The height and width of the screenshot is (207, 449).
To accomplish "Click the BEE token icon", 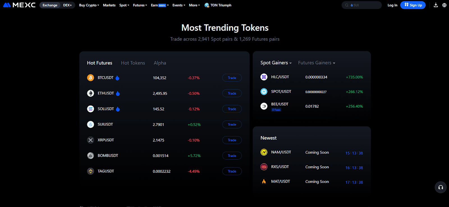I will point(264,106).
